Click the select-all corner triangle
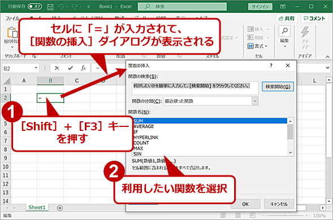 pos(6,81)
